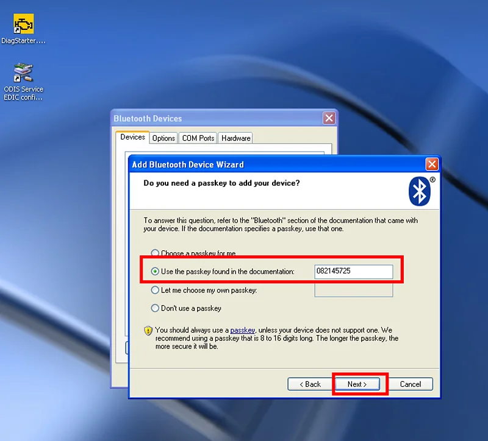Go Back in the Bluetooth wizard
Viewport: 488px width, 441px height.
pos(310,384)
